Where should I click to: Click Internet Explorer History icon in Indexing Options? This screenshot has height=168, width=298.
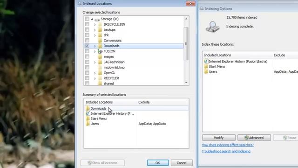tap(206, 61)
